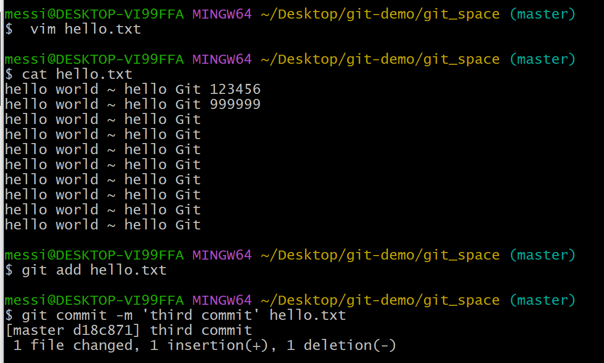Screen dimensions: 604x363
Task: Click the 'cat hello.txt' command text
Action: coord(77,74)
